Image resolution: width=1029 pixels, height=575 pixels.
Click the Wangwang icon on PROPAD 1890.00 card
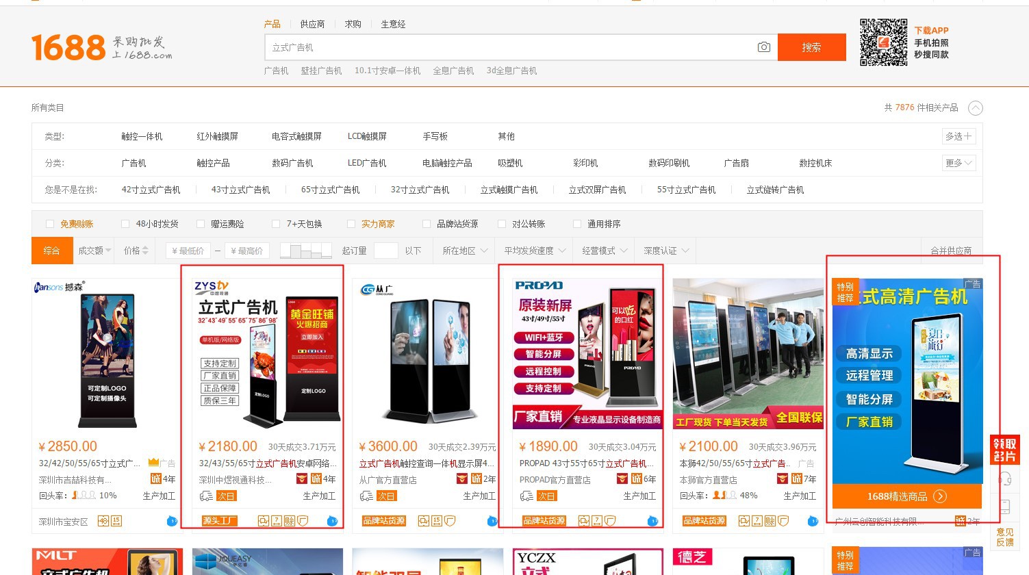[652, 521]
